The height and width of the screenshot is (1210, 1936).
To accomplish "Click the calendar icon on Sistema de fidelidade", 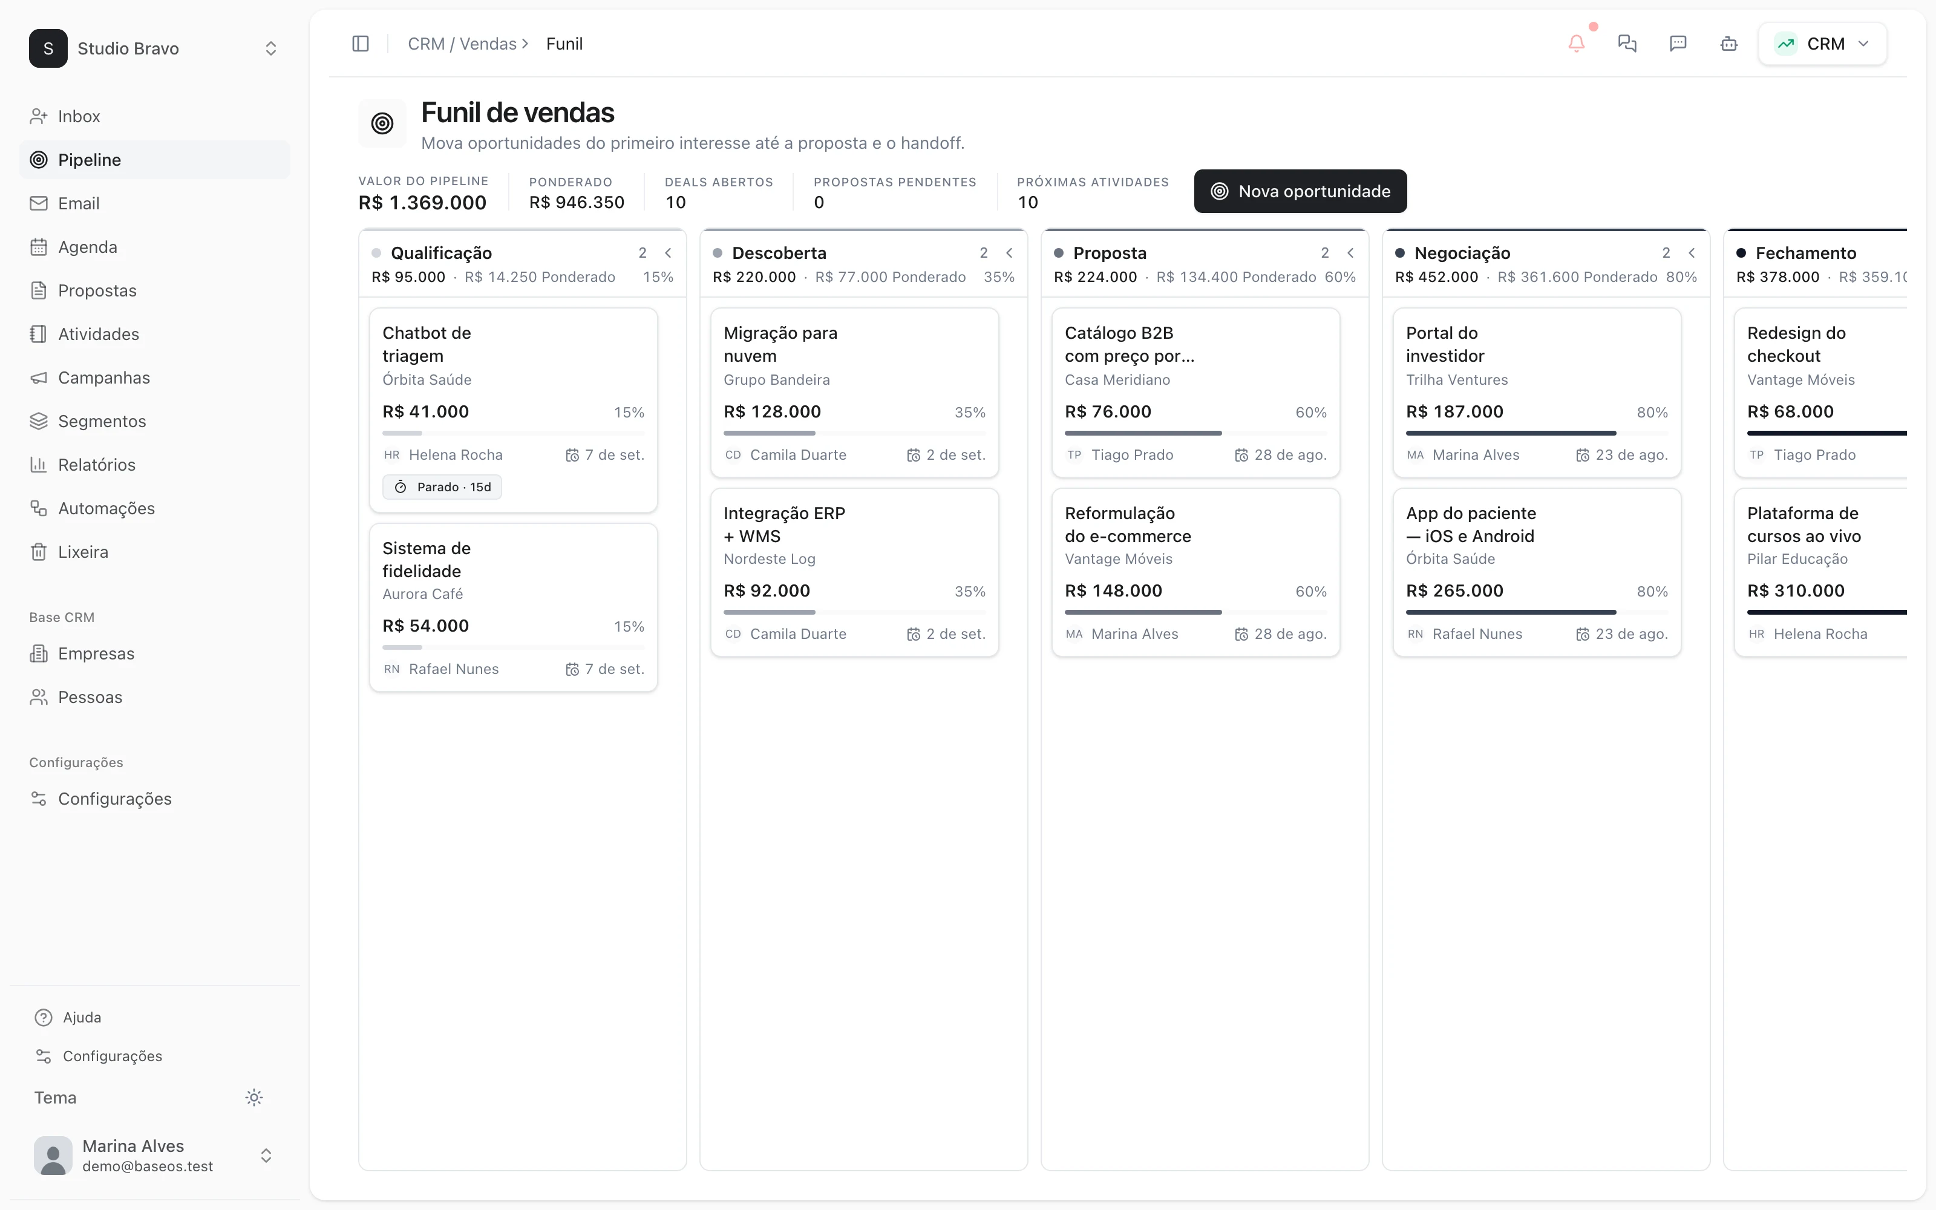I will pos(572,670).
